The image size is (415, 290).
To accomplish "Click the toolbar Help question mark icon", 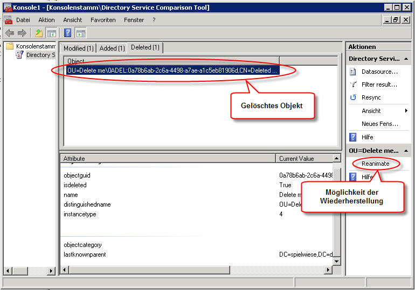I will click(68, 33).
